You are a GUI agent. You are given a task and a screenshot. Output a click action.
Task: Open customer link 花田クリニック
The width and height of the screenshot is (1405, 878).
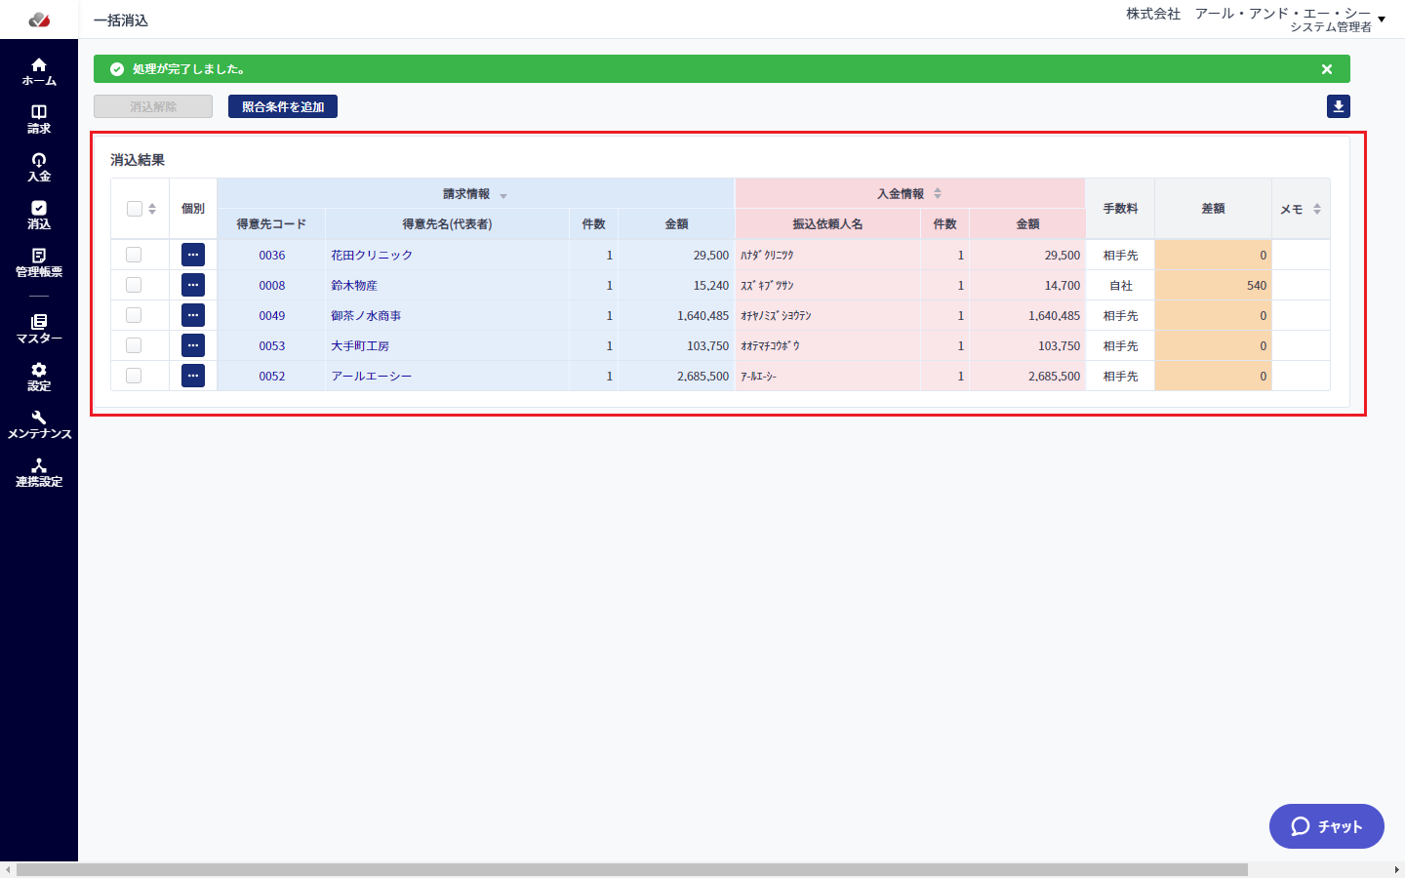372,255
